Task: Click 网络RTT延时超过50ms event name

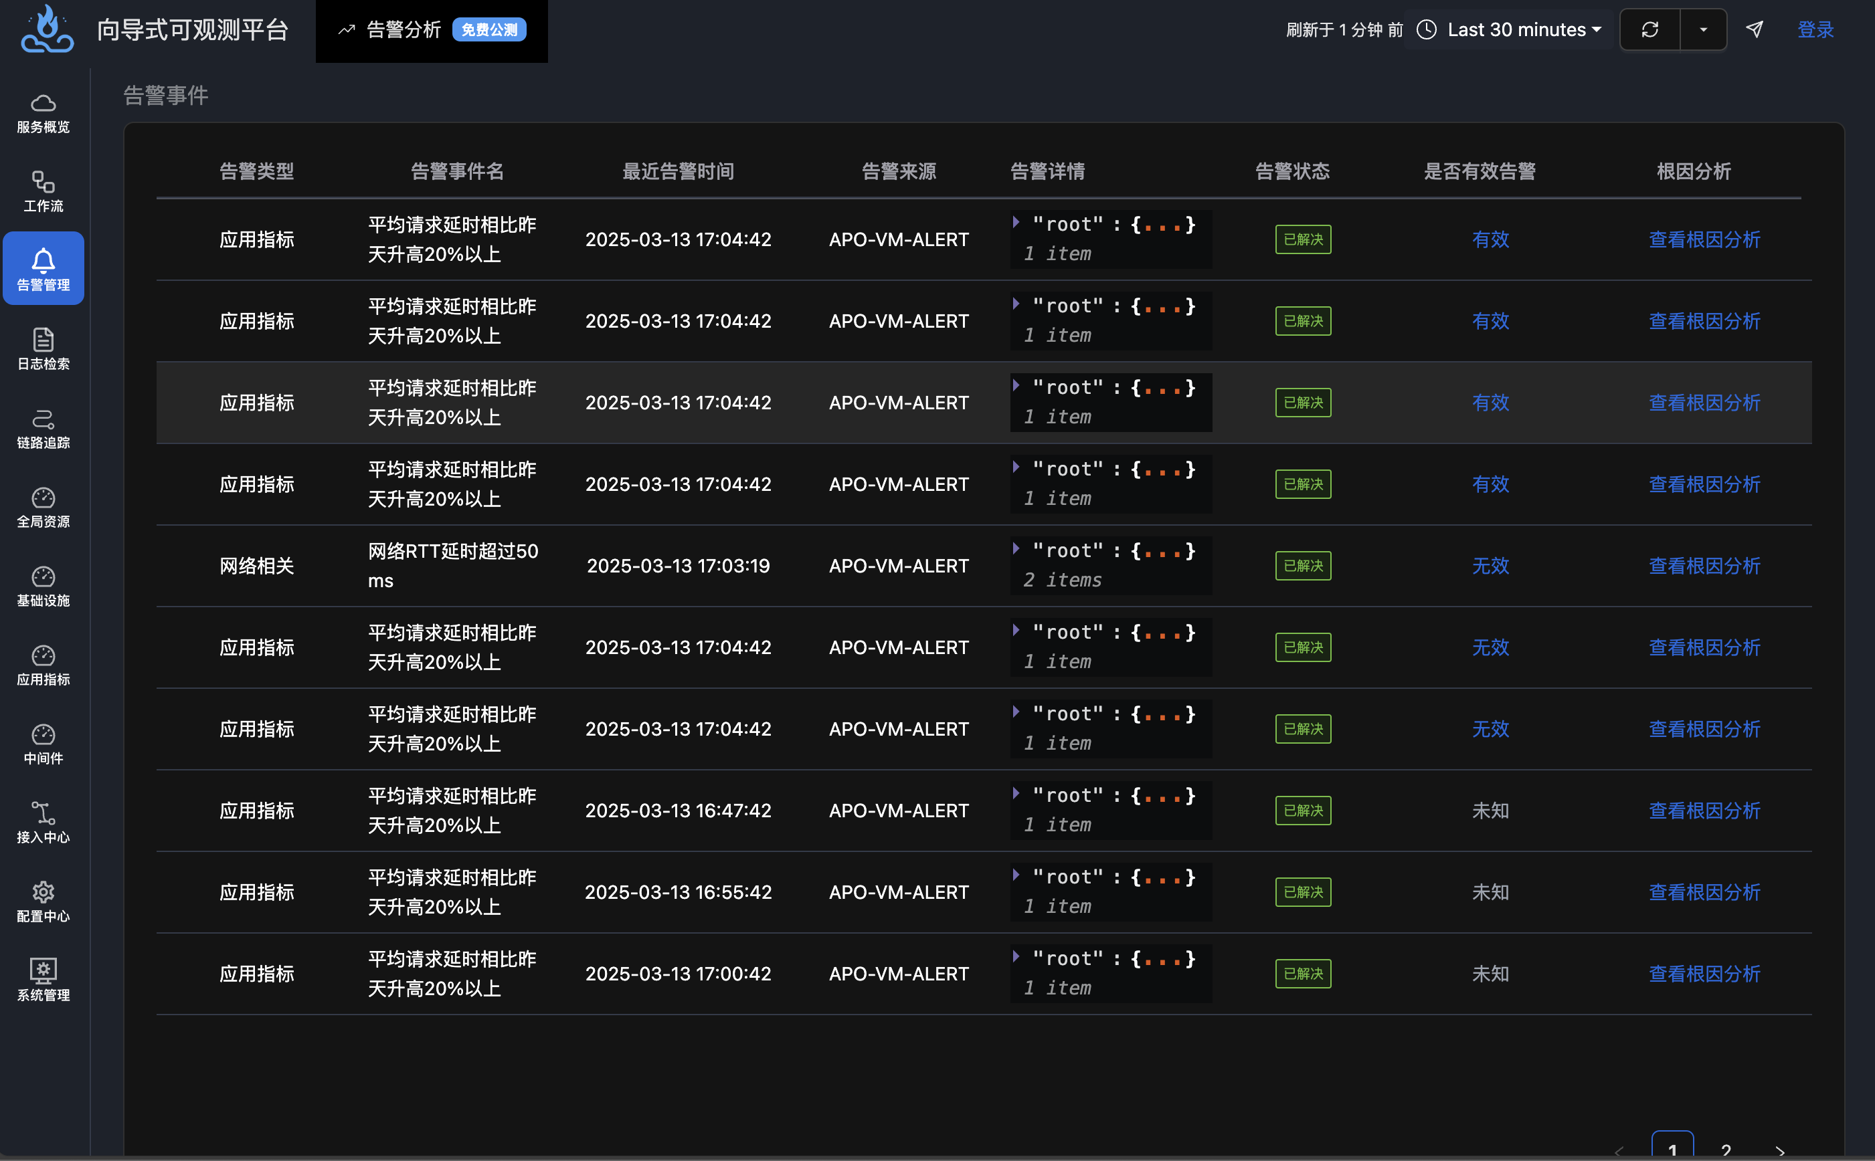Action: click(x=453, y=566)
